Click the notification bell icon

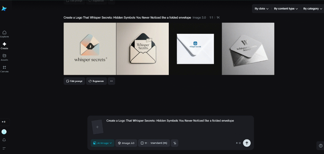(x=4, y=140)
